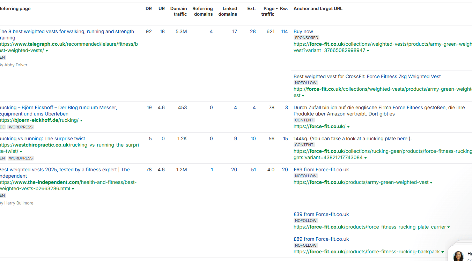Open the chat widget avatar
Image resolution: width=472 pixels, height=261 pixels.
pyautogui.click(x=458, y=256)
